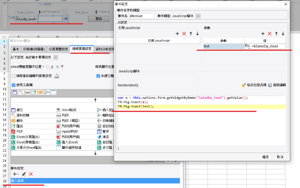Move referenced JavaScript up with arrow icon

click(x=191, y=34)
